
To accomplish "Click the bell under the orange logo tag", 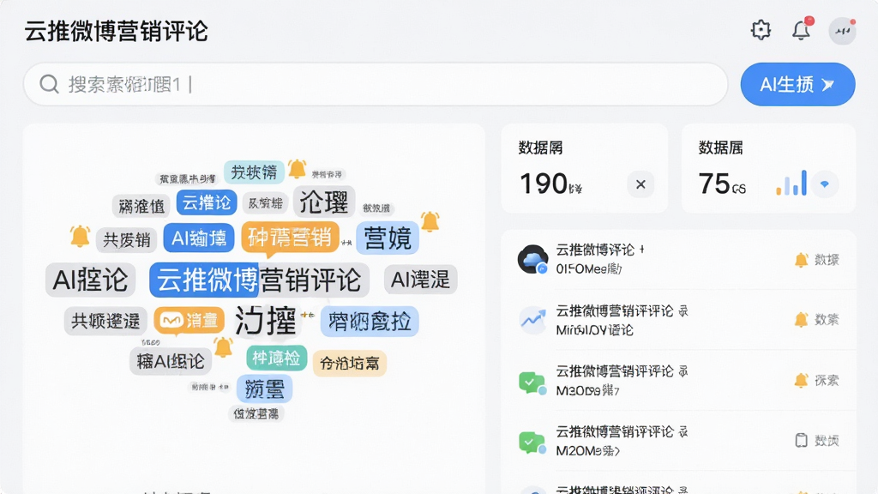I will 224,347.
